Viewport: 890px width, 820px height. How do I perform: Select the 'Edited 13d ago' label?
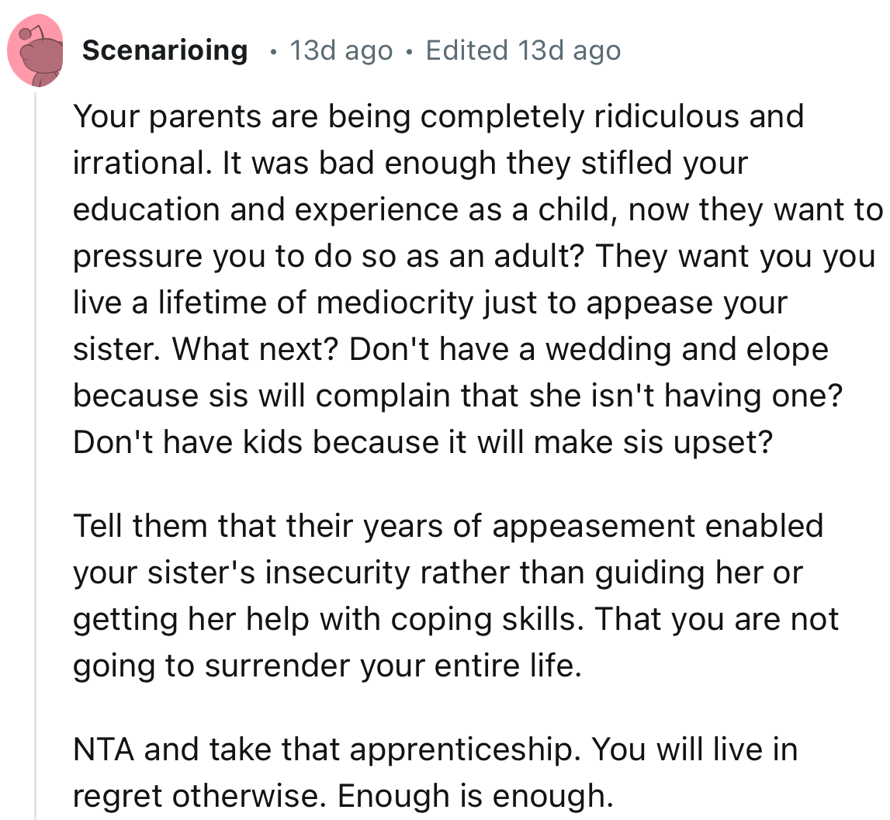[x=522, y=50]
